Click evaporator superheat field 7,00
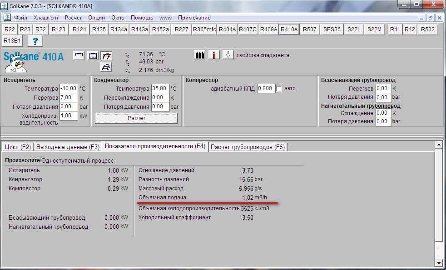Image resolution: width=446 pixels, height=270 pixels. 69,97
